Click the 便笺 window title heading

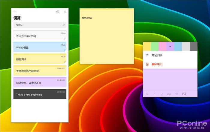[x=17, y=18]
